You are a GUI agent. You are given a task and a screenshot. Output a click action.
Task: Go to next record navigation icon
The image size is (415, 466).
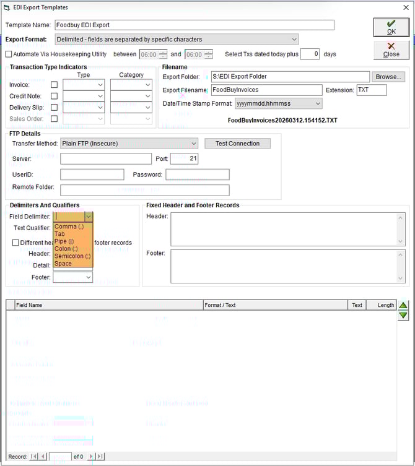coord(91,457)
